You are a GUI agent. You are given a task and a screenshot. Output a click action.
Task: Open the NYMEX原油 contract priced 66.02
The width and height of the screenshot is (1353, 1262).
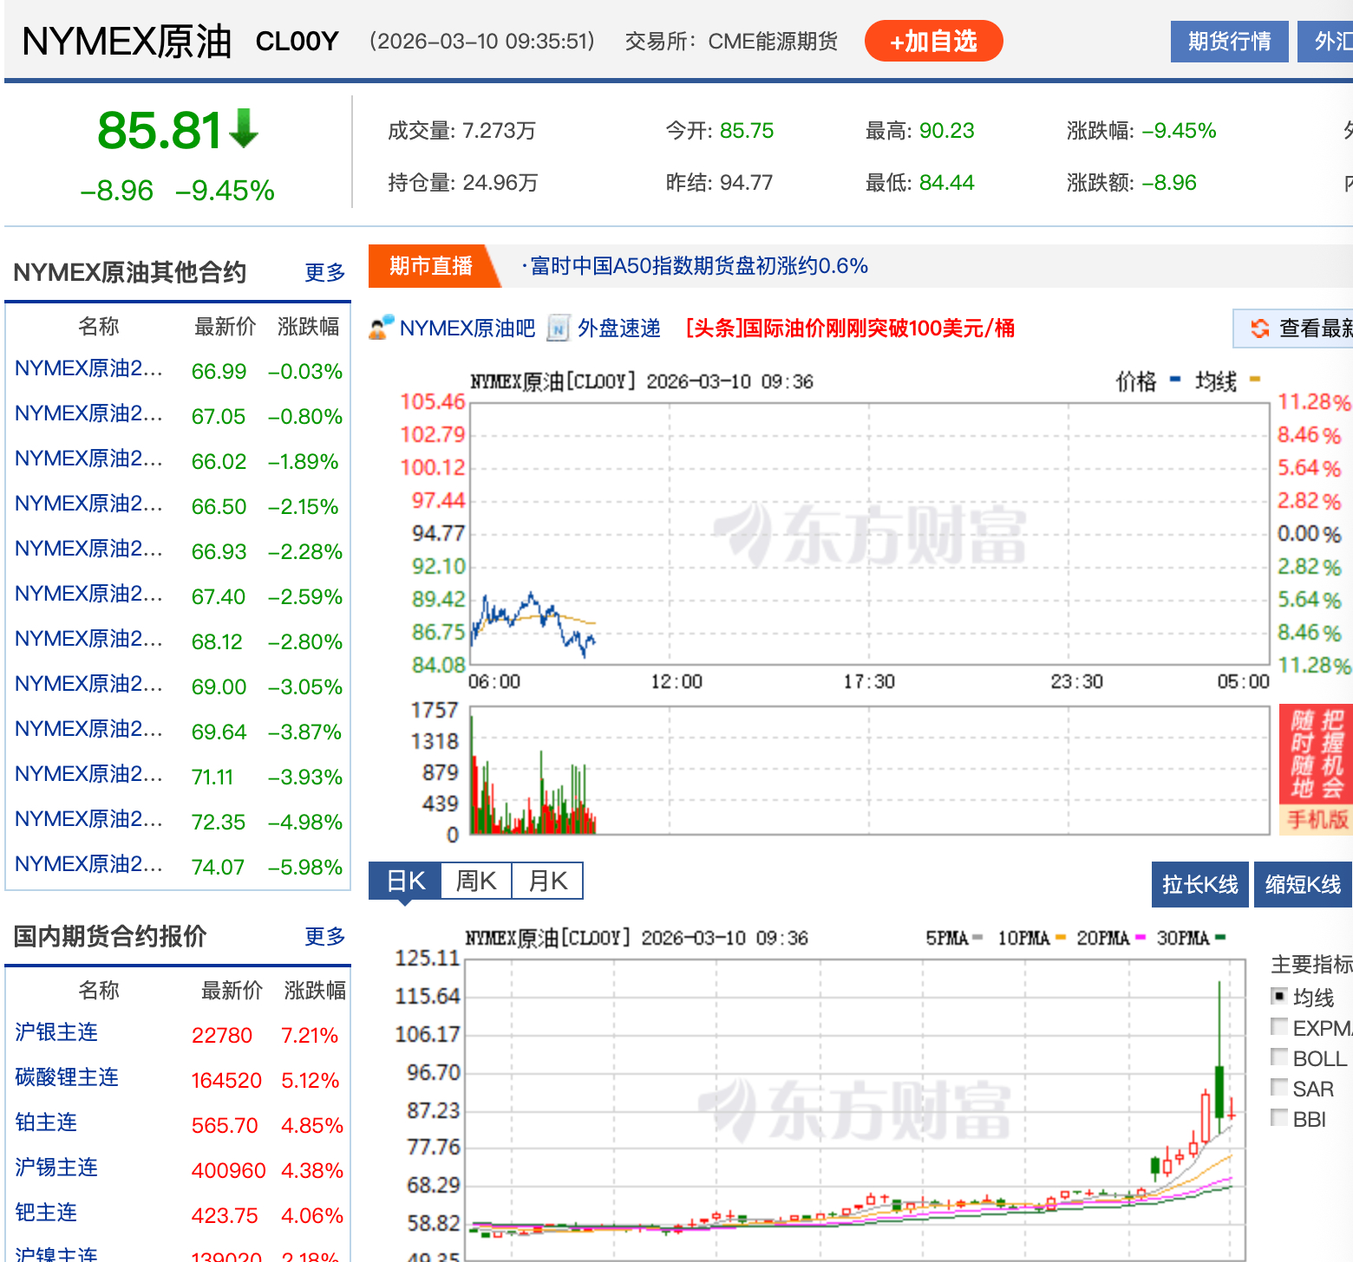coord(88,460)
